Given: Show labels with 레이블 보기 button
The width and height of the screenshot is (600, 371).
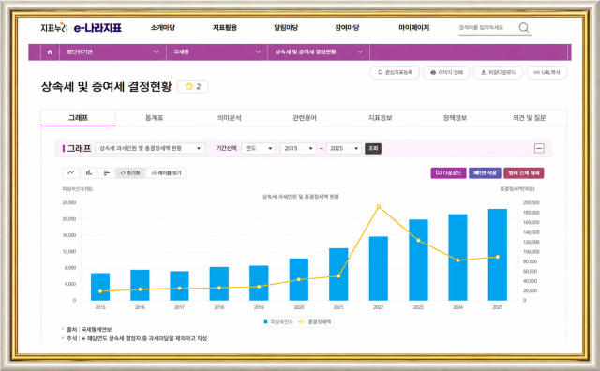Looking at the screenshot, I should click(166, 173).
